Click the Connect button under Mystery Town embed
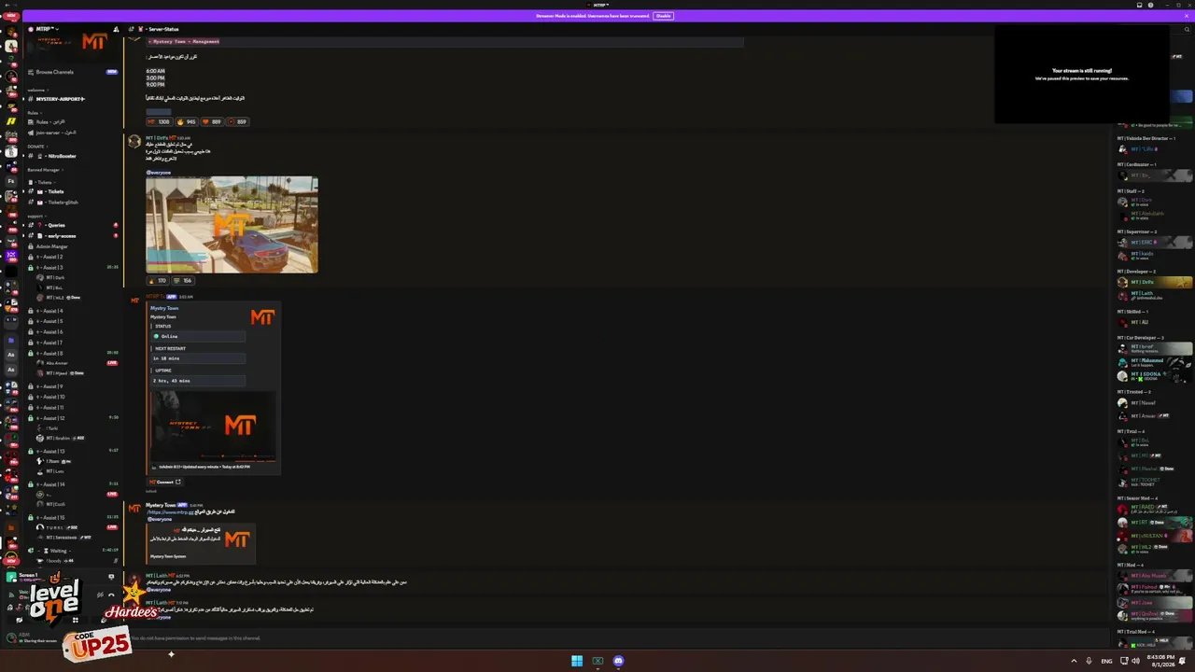Image resolution: width=1195 pixels, height=672 pixels. pyautogui.click(x=165, y=482)
